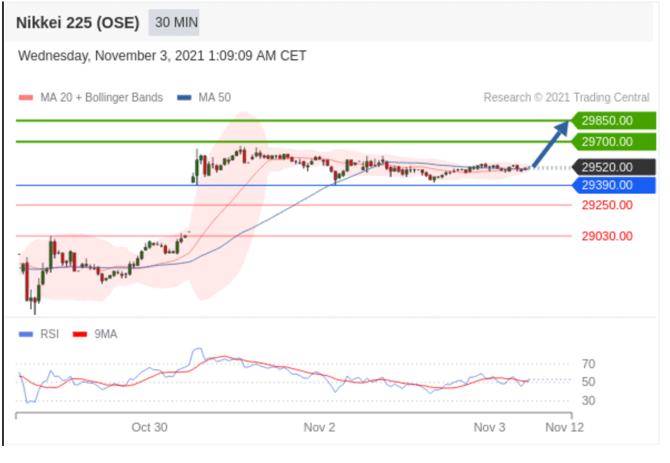The height and width of the screenshot is (463, 670).
Task: Click the 29520.00 current price tag
Action: click(614, 167)
